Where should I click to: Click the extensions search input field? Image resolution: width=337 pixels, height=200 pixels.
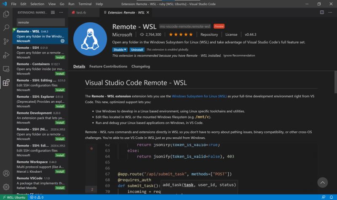(x=40, y=22)
